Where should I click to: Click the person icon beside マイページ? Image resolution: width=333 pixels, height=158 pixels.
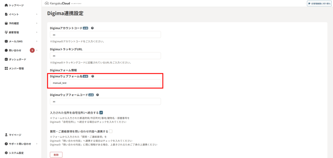6,135
